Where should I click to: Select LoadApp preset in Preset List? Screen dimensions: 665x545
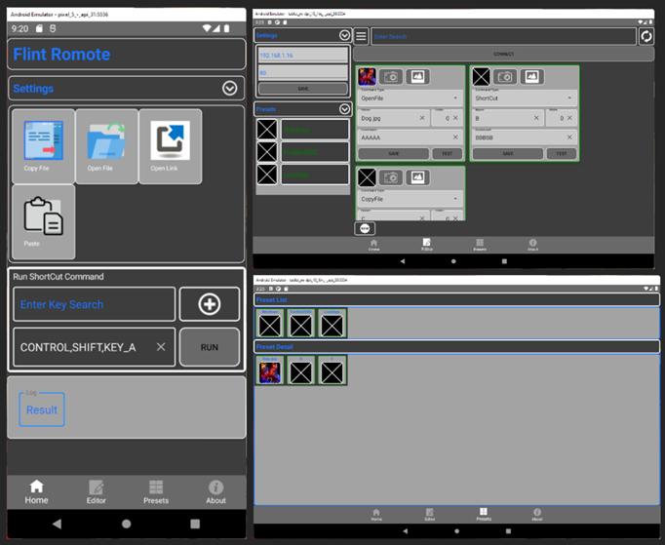332,323
